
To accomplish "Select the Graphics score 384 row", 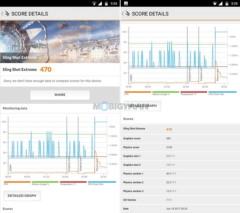I will click(180, 138).
